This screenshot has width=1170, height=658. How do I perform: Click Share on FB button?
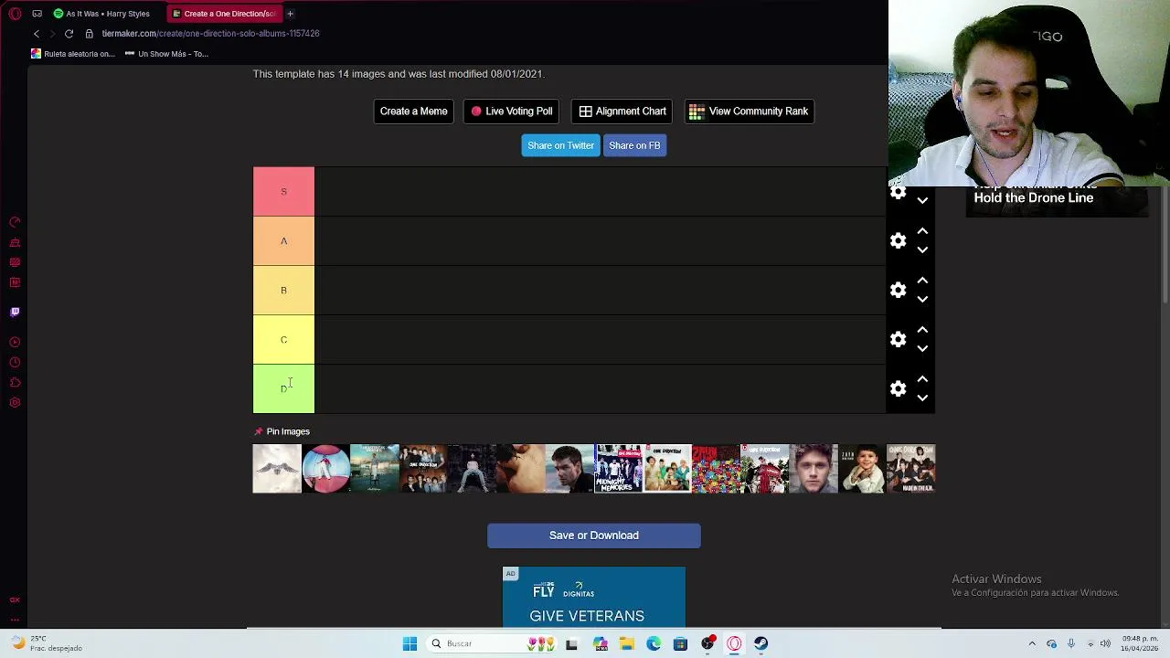(634, 145)
